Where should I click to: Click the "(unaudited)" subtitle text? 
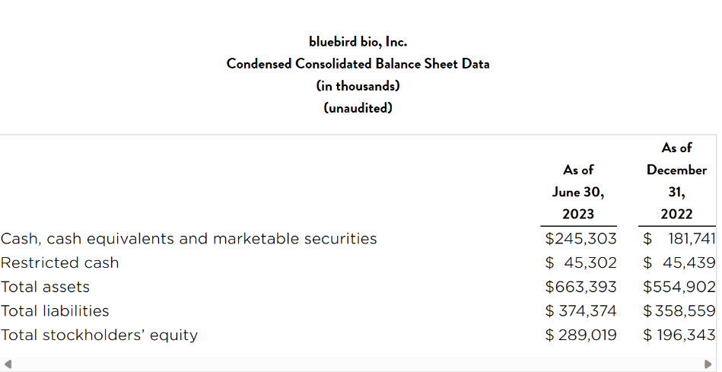358,108
